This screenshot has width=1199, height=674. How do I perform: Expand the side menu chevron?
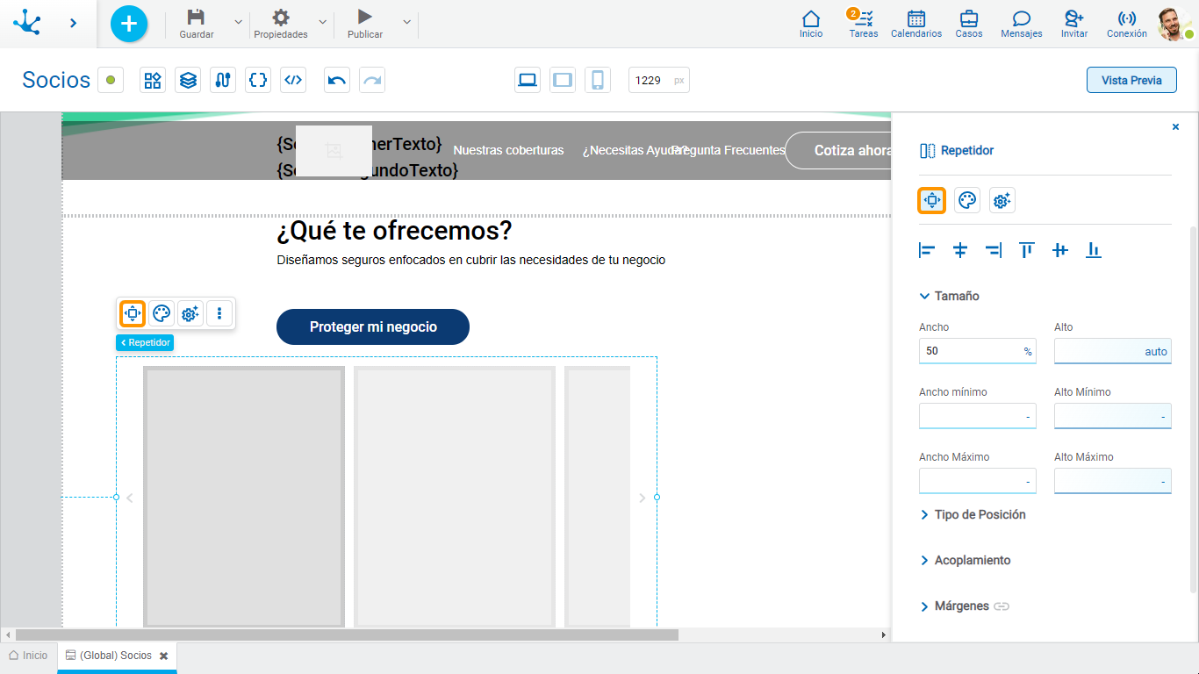pyautogui.click(x=74, y=23)
